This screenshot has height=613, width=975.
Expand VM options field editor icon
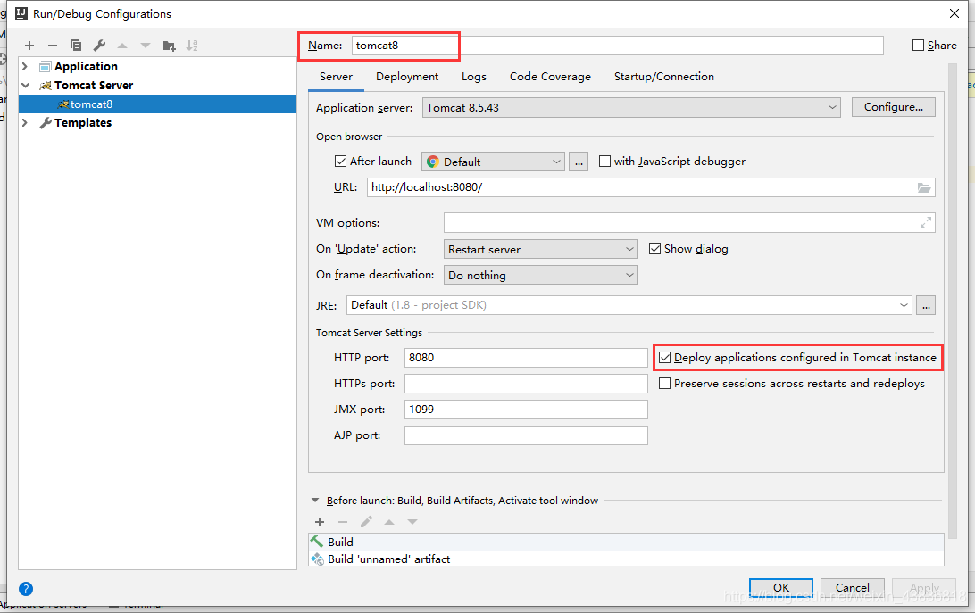(926, 222)
